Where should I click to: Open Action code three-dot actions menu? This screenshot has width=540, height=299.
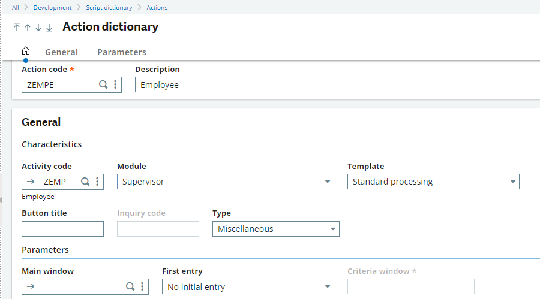[x=115, y=84]
